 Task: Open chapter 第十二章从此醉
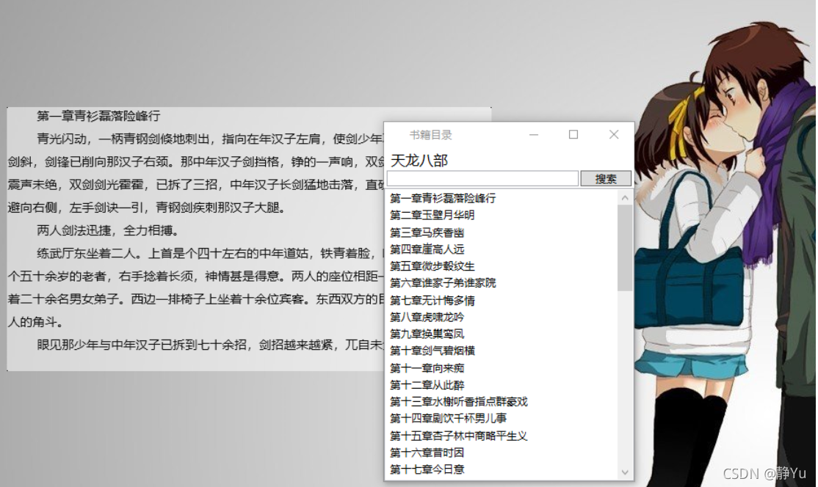tap(427, 385)
